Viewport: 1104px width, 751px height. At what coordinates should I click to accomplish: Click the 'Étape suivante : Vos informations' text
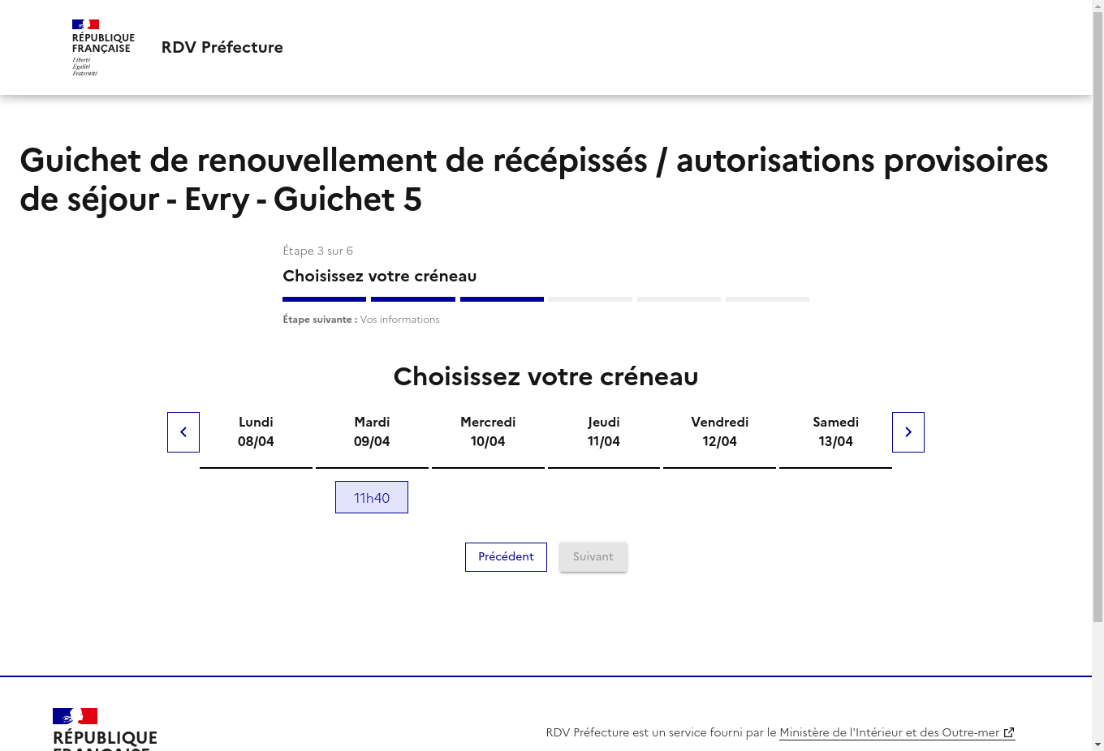pyautogui.click(x=361, y=320)
